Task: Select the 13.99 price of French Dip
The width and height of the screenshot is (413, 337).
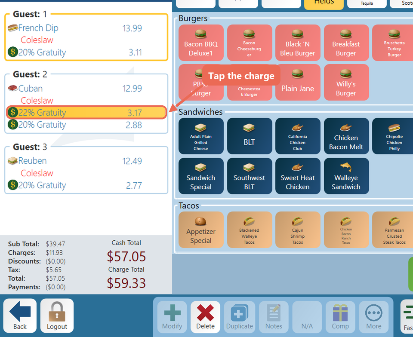Action: [x=132, y=28]
